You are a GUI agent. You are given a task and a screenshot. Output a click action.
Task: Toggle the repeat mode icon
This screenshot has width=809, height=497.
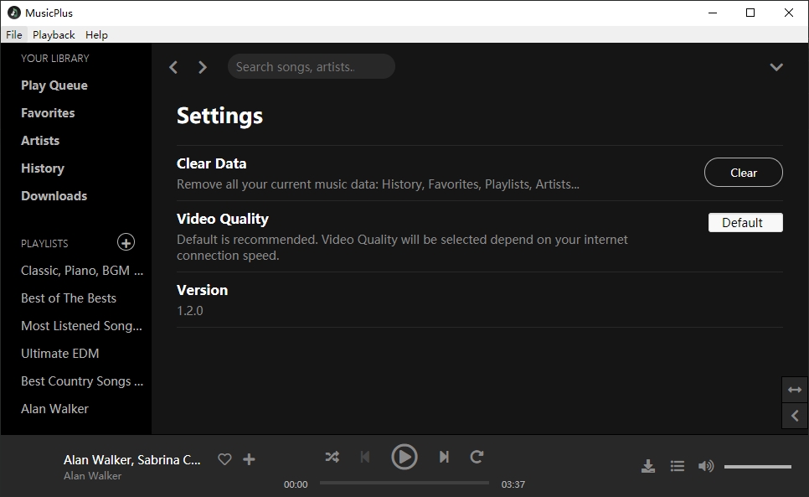[x=477, y=457]
